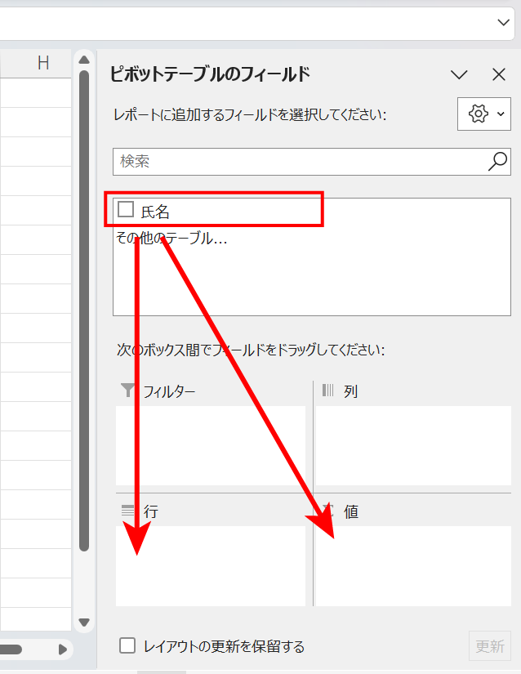The height and width of the screenshot is (674, 521).
Task: Click the フィルター funnel icon
Action: 127,391
